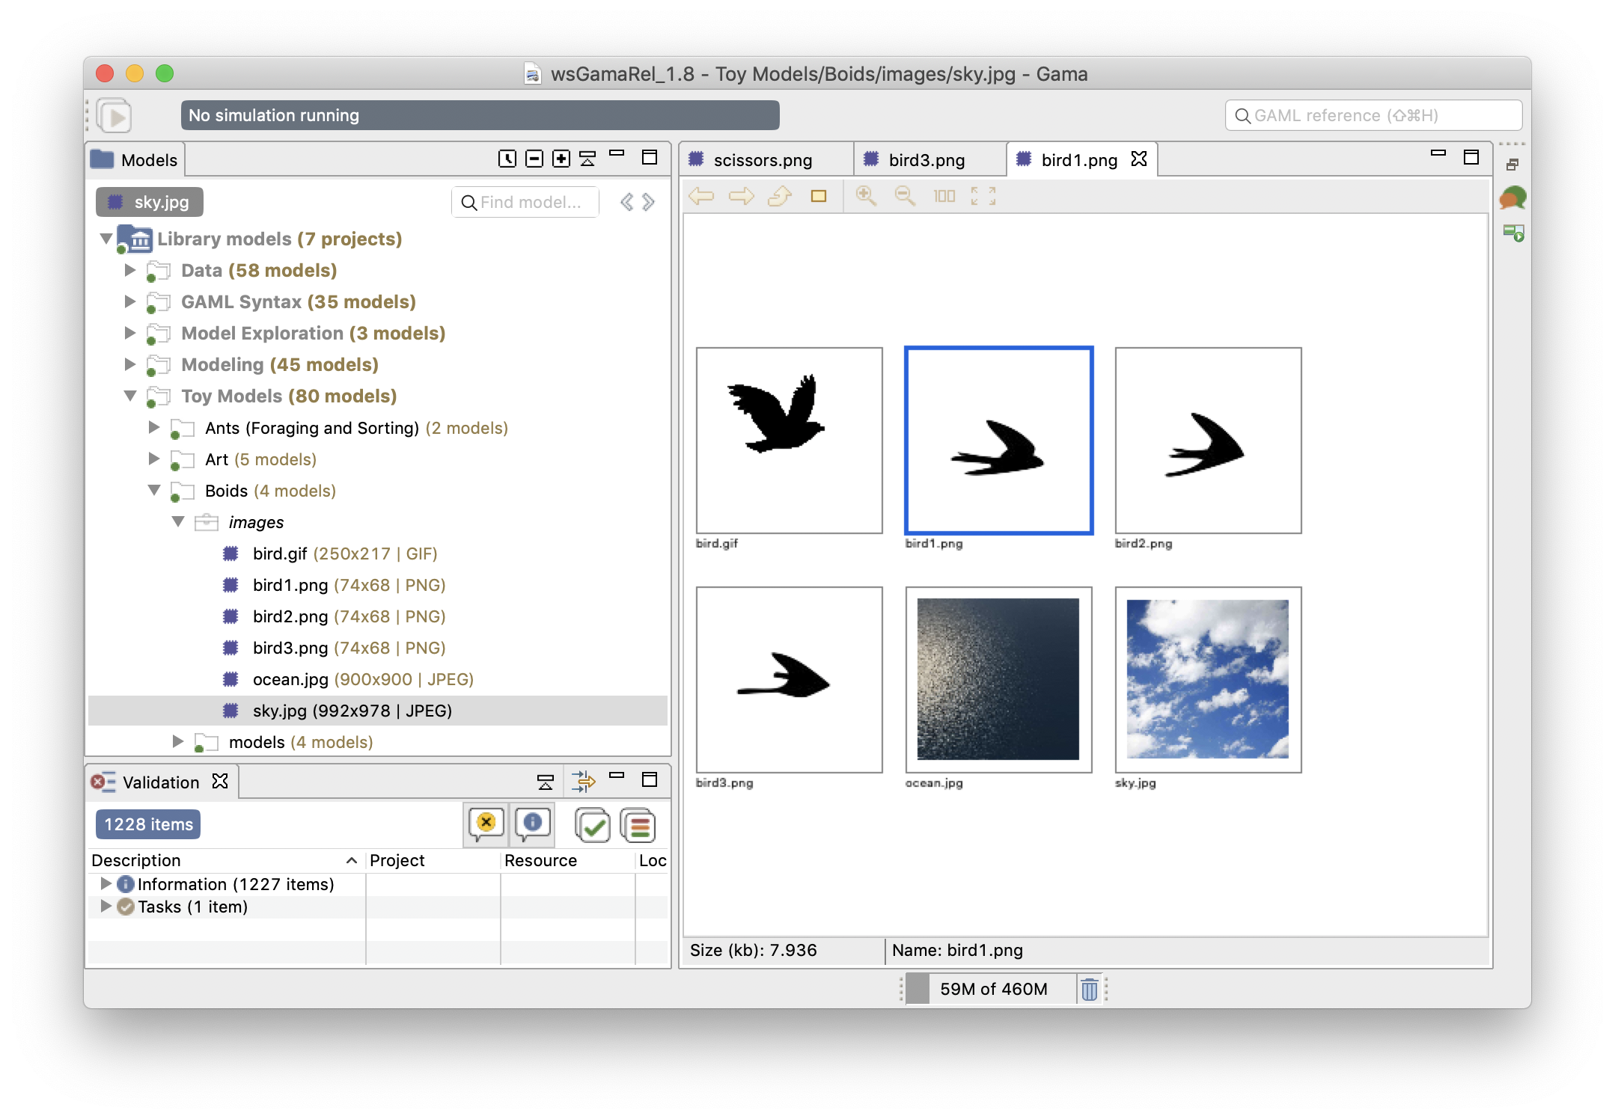Image resolution: width=1615 pixels, height=1119 pixels.
Task: Click the Validation panel error filter icon
Action: 487,824
